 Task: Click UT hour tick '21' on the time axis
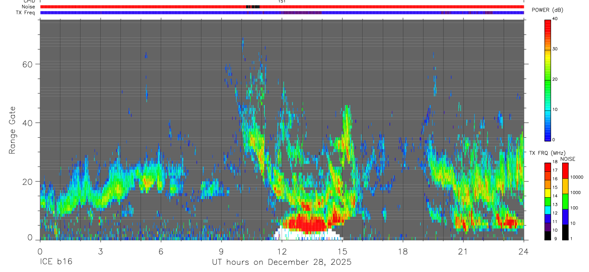click(463, 251)
